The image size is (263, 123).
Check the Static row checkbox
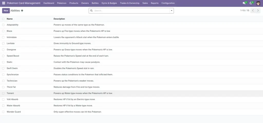pyautogui.click(x=3, y=62)
